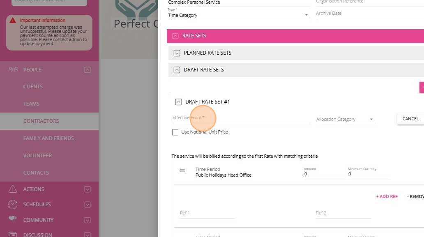Open the Contacts sidebar item
This screenshot has height=237, width=424.
49,173
